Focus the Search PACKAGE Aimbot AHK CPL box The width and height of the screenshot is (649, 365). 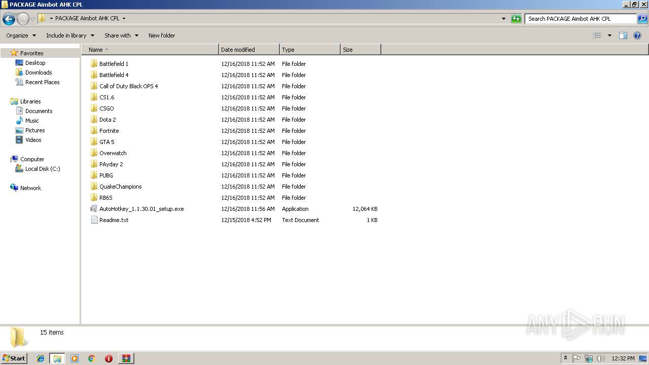[581, 19]
